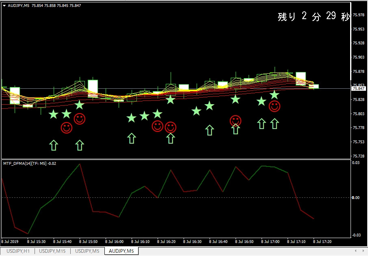Click the AUDJPY,M5 OHLC title text
This screenshot has width=368, height=256.
tap(44, 5)
